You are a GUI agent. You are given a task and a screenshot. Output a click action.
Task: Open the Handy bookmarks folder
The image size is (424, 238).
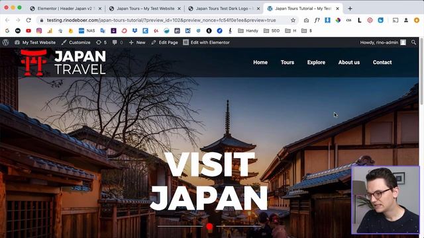[x=248, y=31]
